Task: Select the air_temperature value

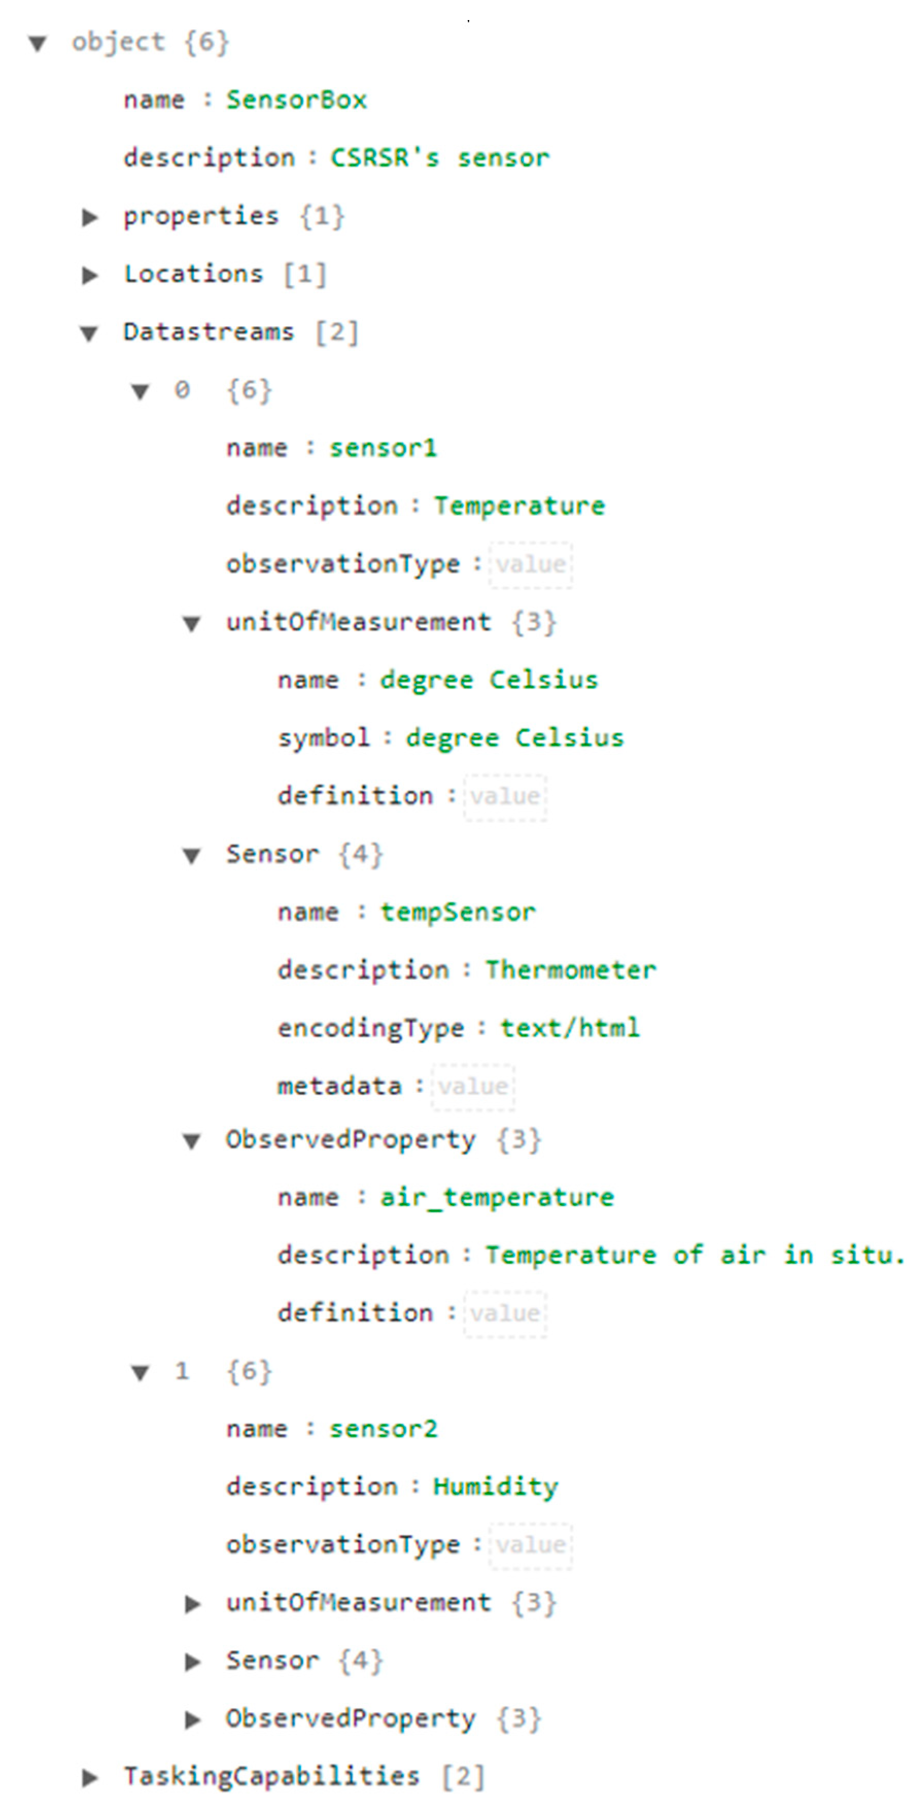Action: [497, 1197]
